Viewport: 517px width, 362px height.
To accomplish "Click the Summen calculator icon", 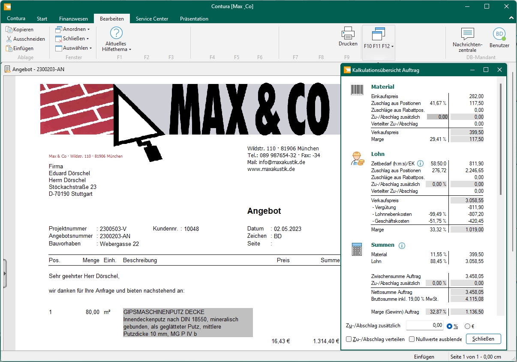I will click(x=357, y=249).
